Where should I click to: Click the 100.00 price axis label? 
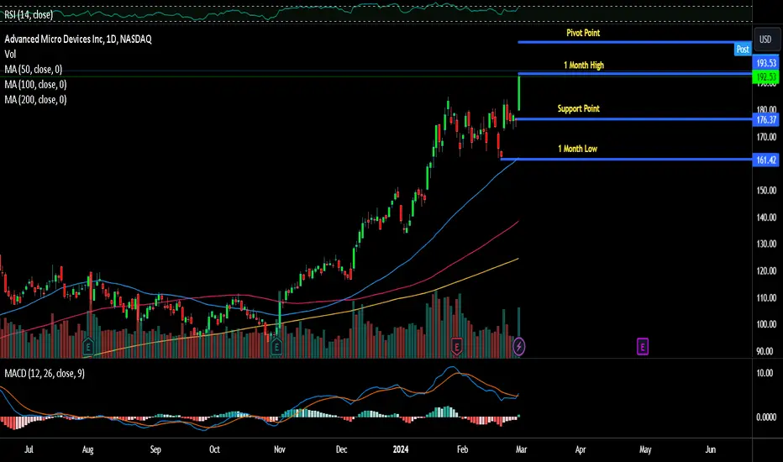(x=766, y=324)
